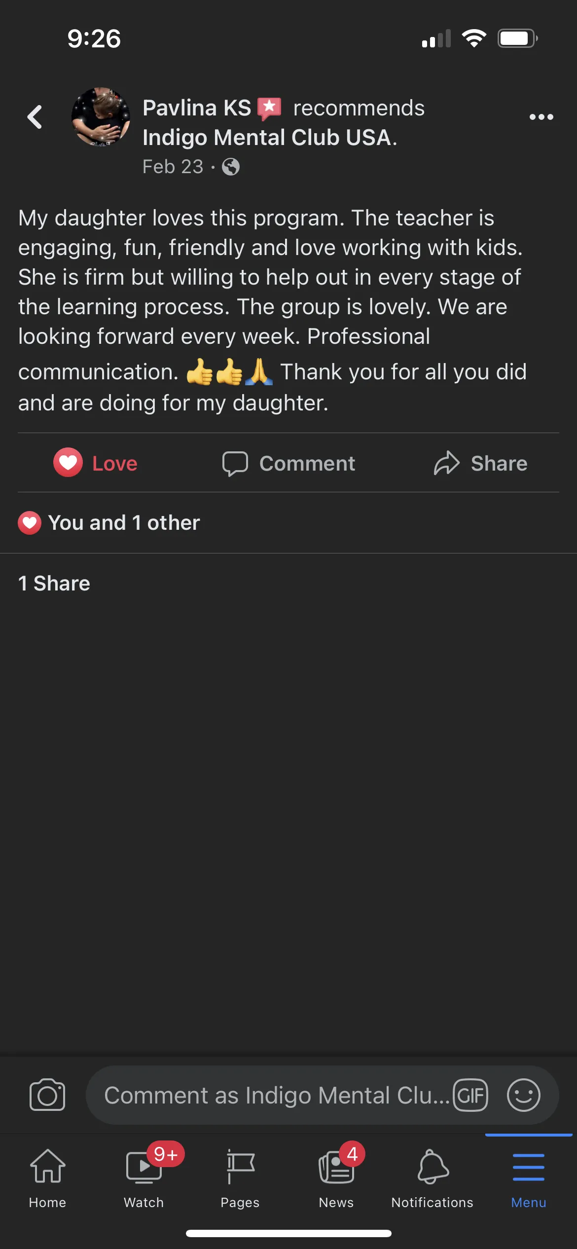Open the Notifications bell tab
This screenshot has width=577, height=1249.
[x=433, y=1178]
